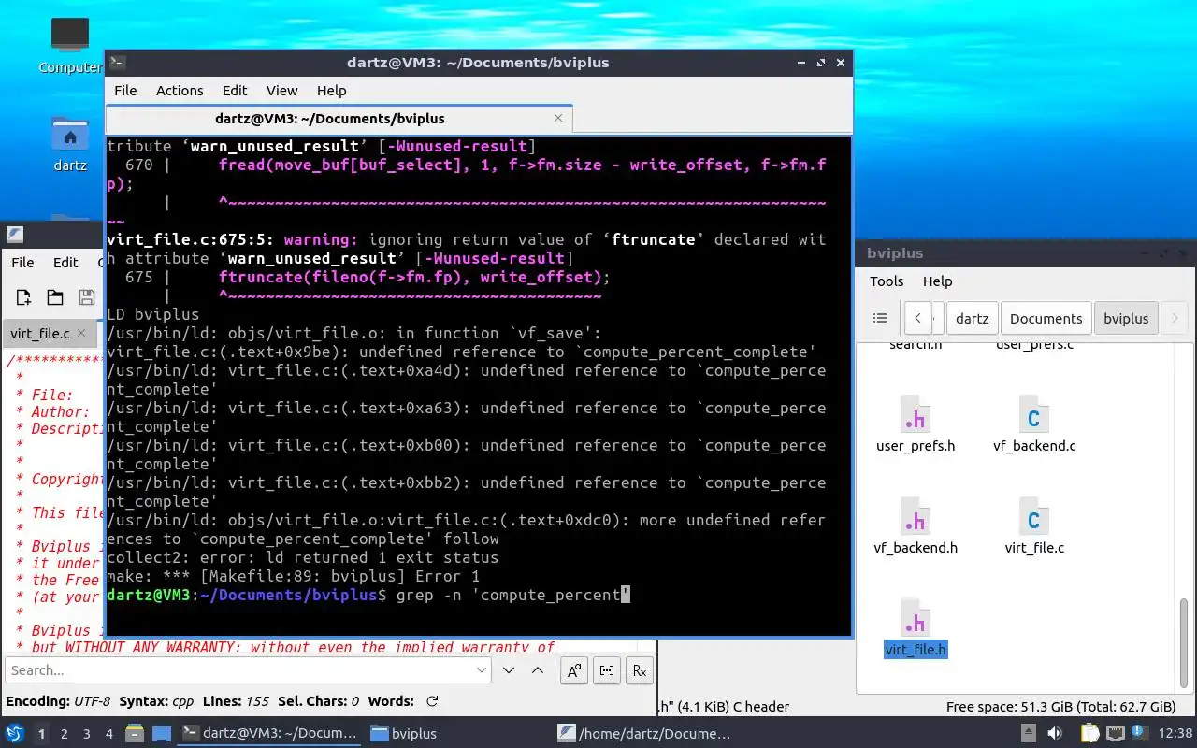This screenshot has height=748, width=1197.
Task: Close the virt_file.c editor tab
Action: [81, 332]
